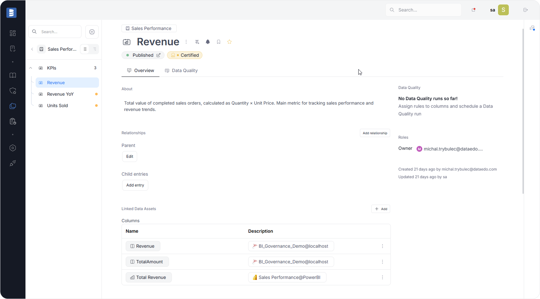
Task: Open the scheduled tasks clipboard icon
Action: point(13,121)
